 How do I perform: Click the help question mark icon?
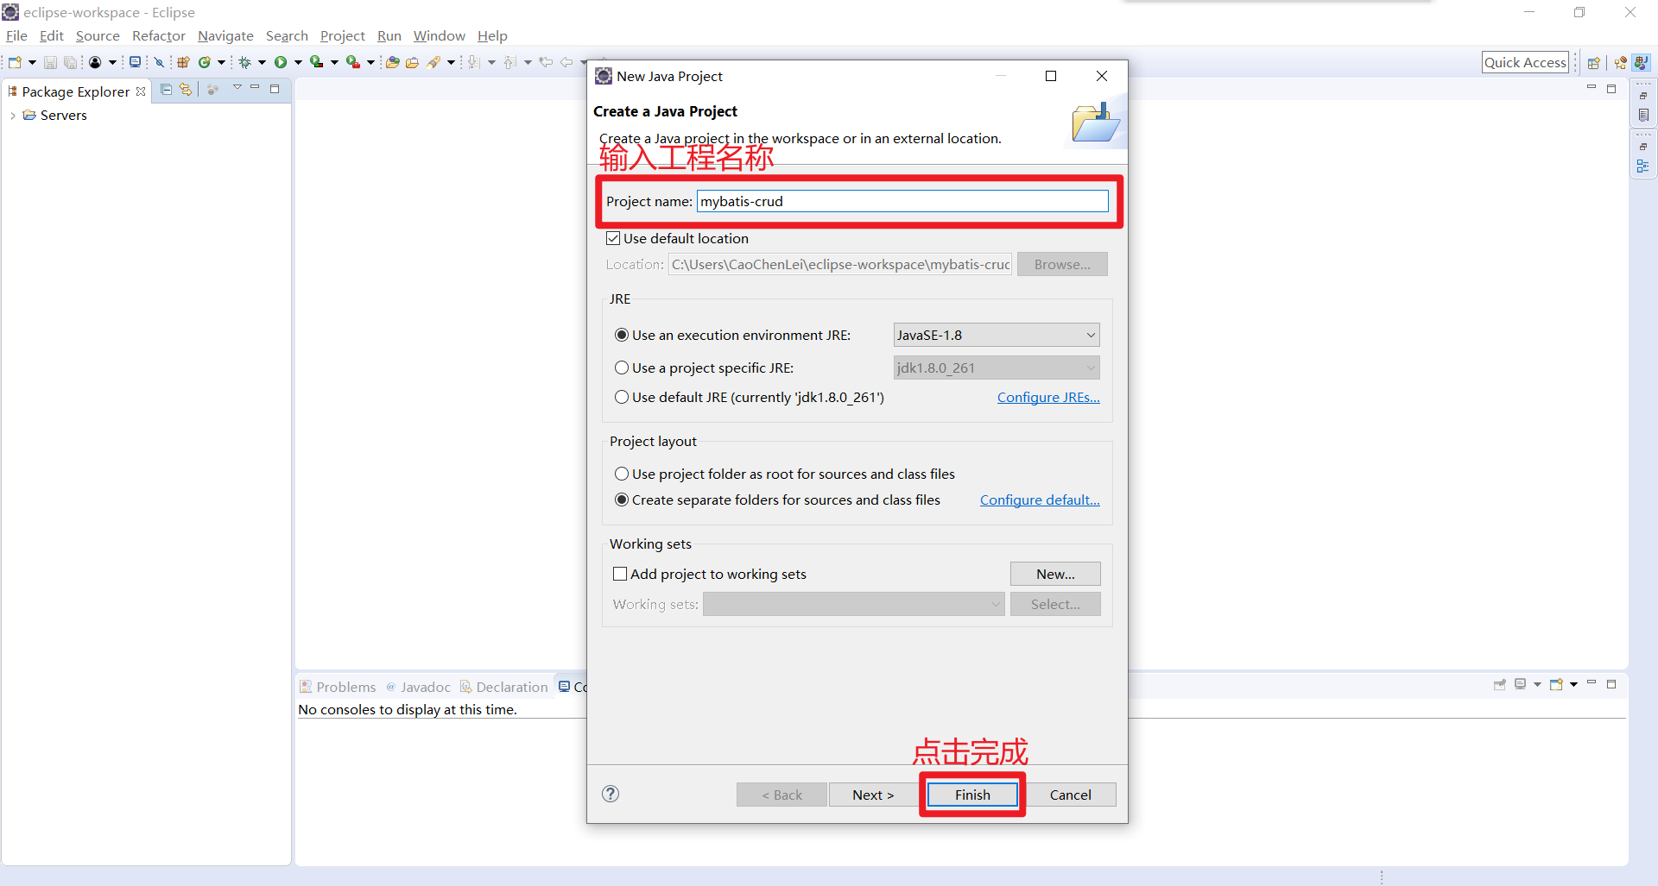(x=611, y=794)
